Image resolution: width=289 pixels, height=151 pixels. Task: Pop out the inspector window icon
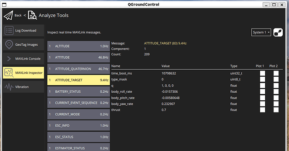(x=278, y=32)
